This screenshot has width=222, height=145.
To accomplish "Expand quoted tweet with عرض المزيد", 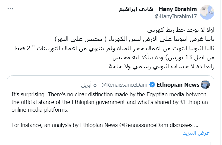I will click(x=196, y=133).
